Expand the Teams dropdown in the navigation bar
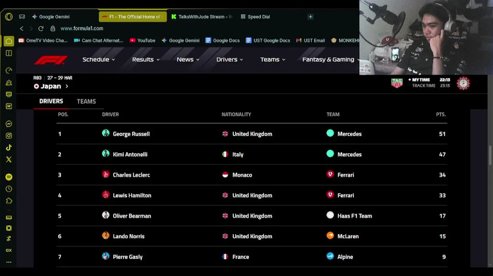The width and height of the screenshot is (493, 276). pyautogui.click(x=273, y=59)
